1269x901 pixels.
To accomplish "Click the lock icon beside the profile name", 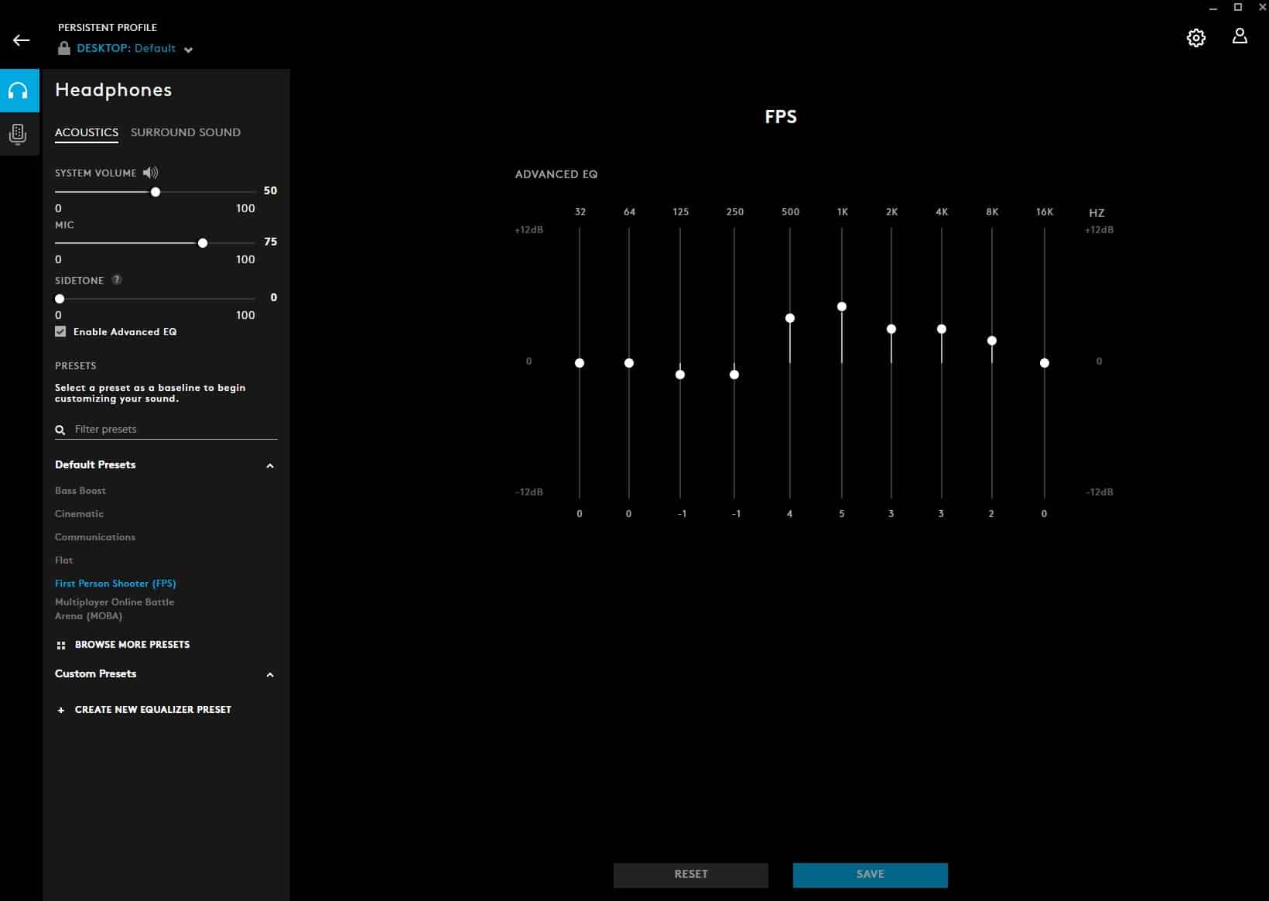I will [64, 48].
